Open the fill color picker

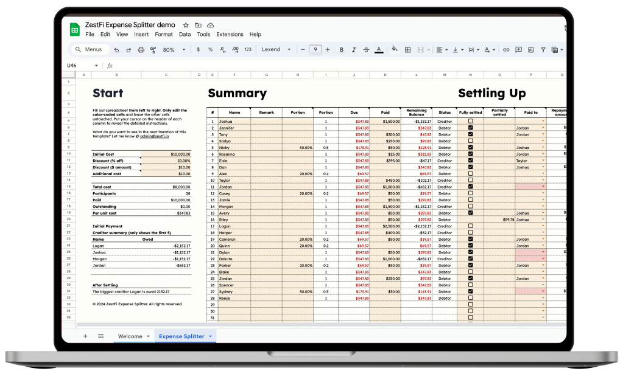pos(394,50)
